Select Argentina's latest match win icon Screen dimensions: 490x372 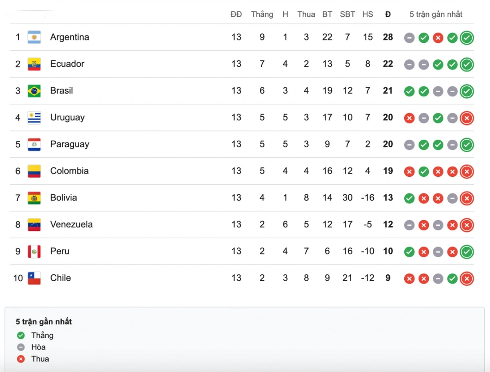467,38
